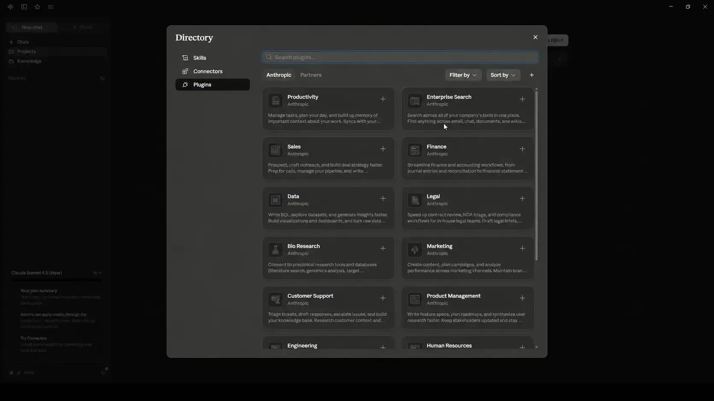The height and width of the screenshot is (401, 714).
Task: Click the Marketing plugin icon
Action: pyautogui.click(x=415, y=250)
